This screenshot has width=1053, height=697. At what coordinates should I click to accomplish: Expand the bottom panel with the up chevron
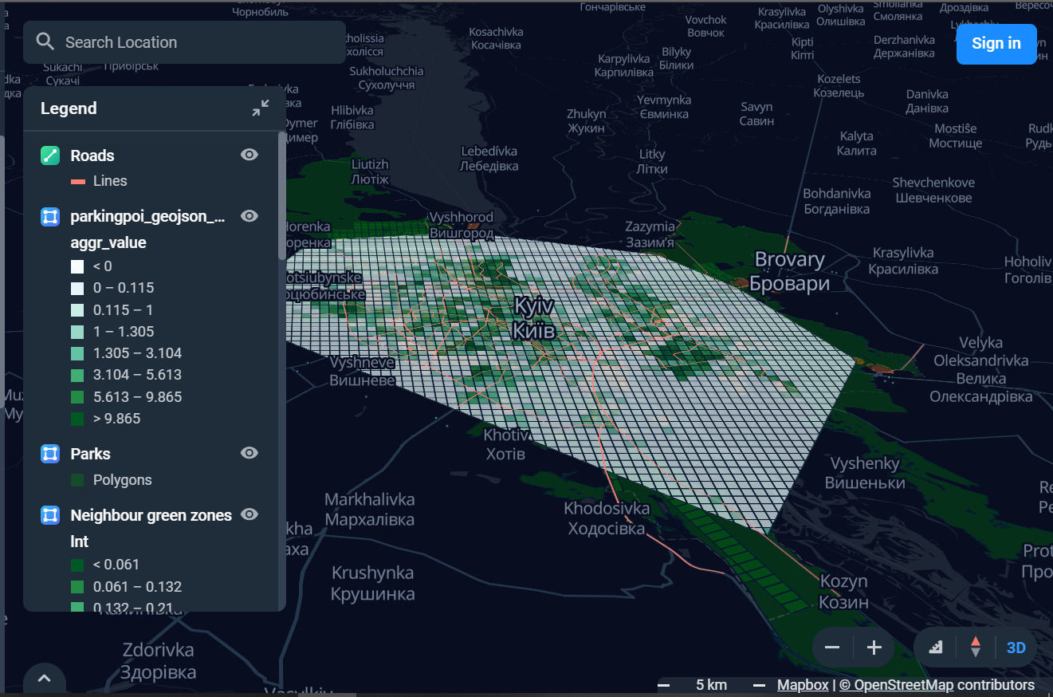point(45,679)
